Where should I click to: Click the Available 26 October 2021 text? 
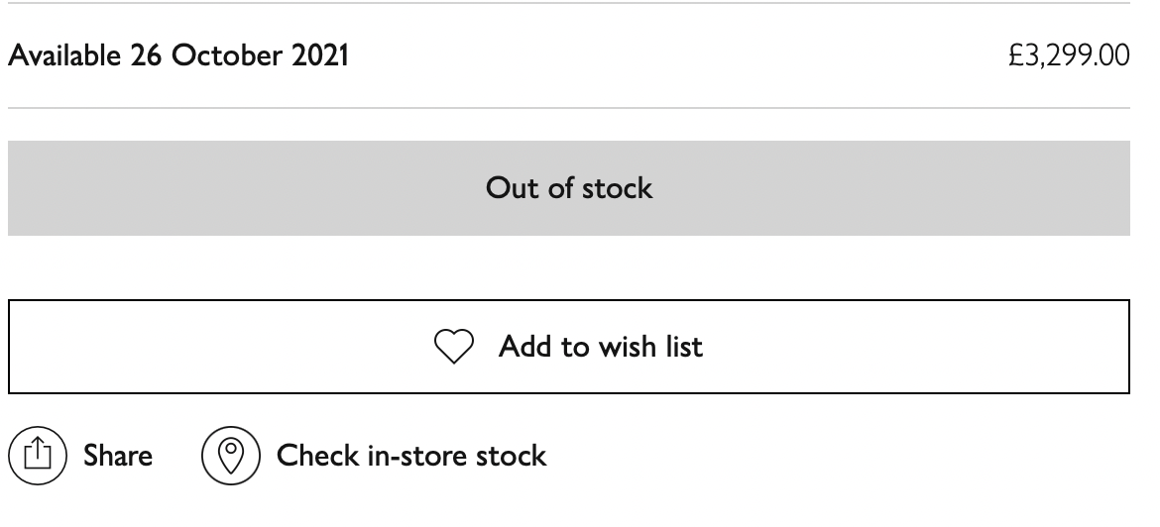[178, 55]
